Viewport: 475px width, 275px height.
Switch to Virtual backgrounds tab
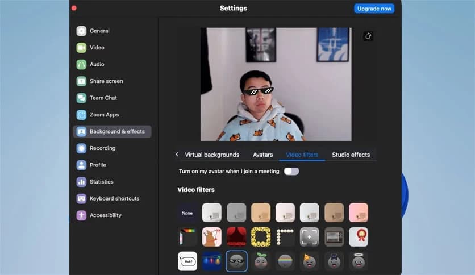[x=212, y=155]
